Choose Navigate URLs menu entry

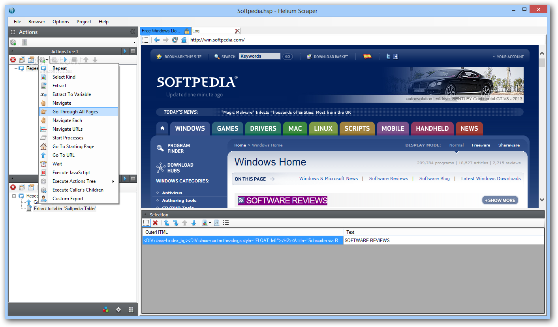pos(79,129)
